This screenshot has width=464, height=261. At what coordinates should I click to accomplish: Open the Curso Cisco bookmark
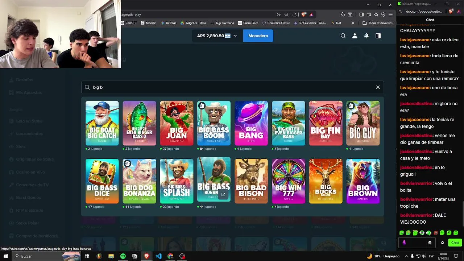point(248,23)
